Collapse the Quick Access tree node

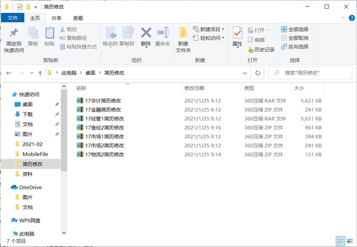(7, 94)
